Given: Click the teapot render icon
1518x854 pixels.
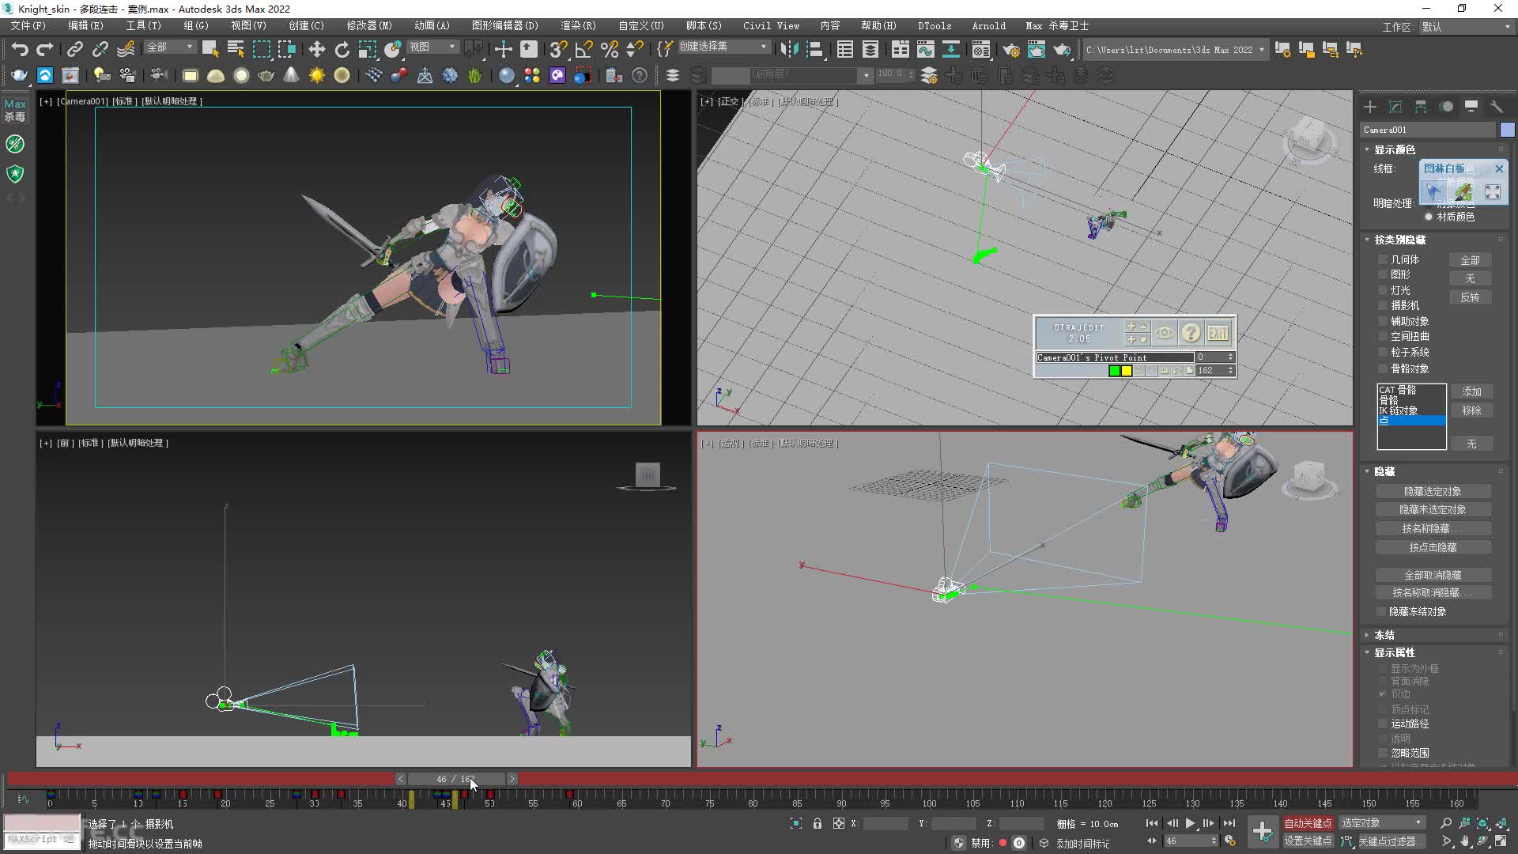Looking at the screenshot, I should [1062, 49].
